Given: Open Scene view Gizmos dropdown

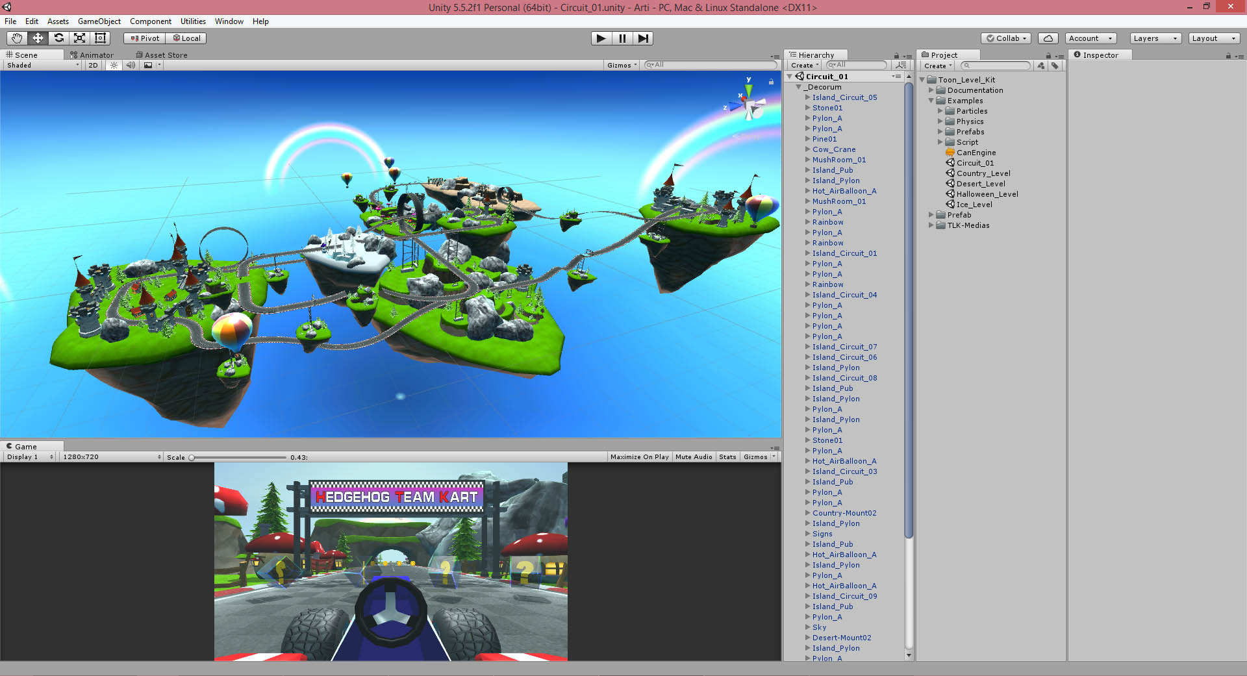Looking at the screenshot, I should tap(622, 65).
